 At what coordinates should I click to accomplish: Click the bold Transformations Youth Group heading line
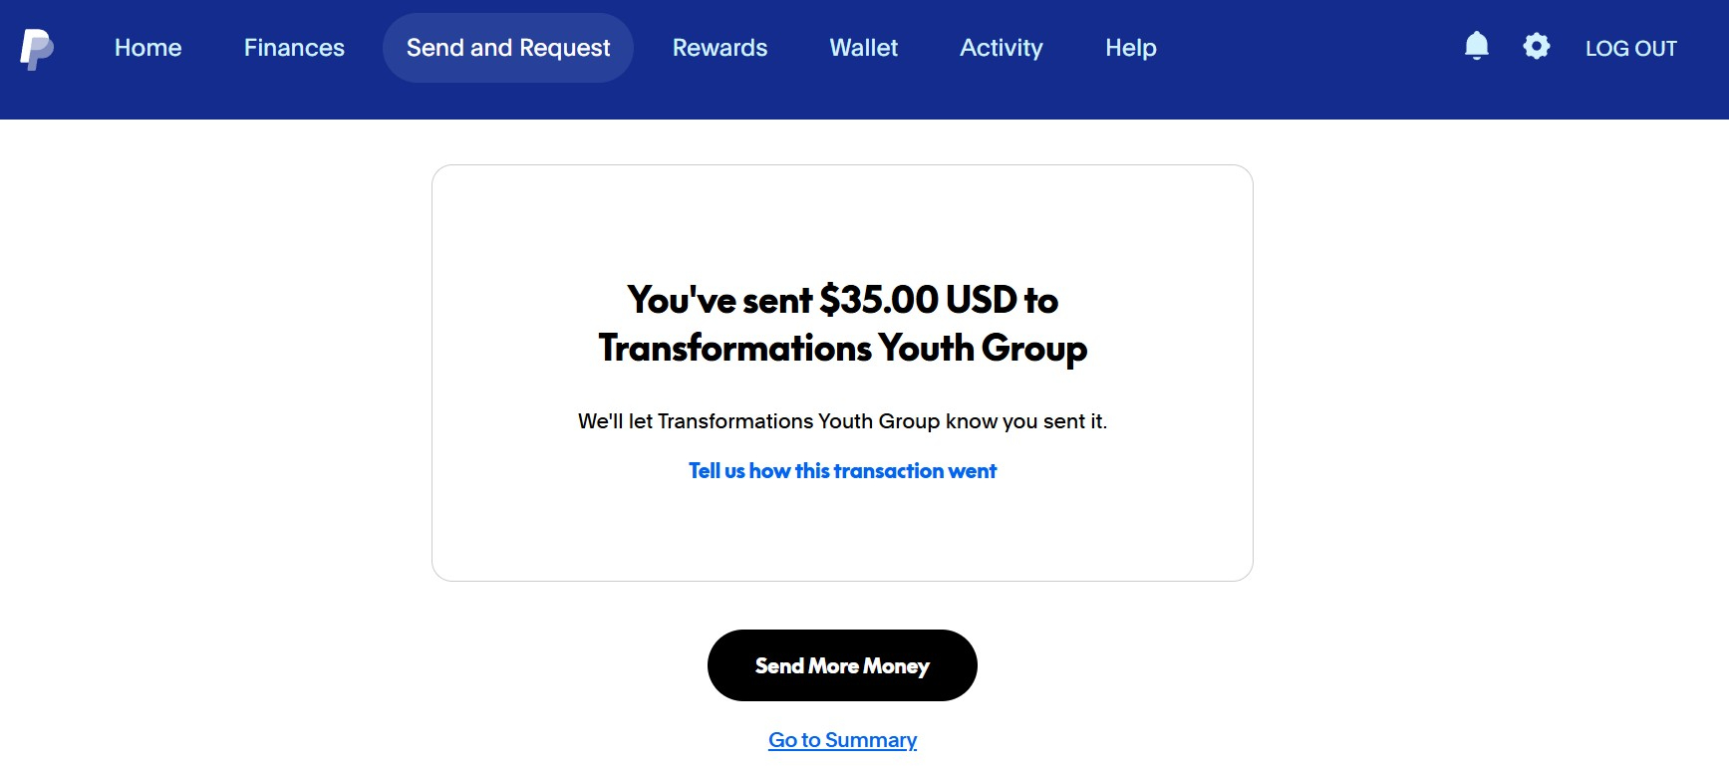point(842,349)
